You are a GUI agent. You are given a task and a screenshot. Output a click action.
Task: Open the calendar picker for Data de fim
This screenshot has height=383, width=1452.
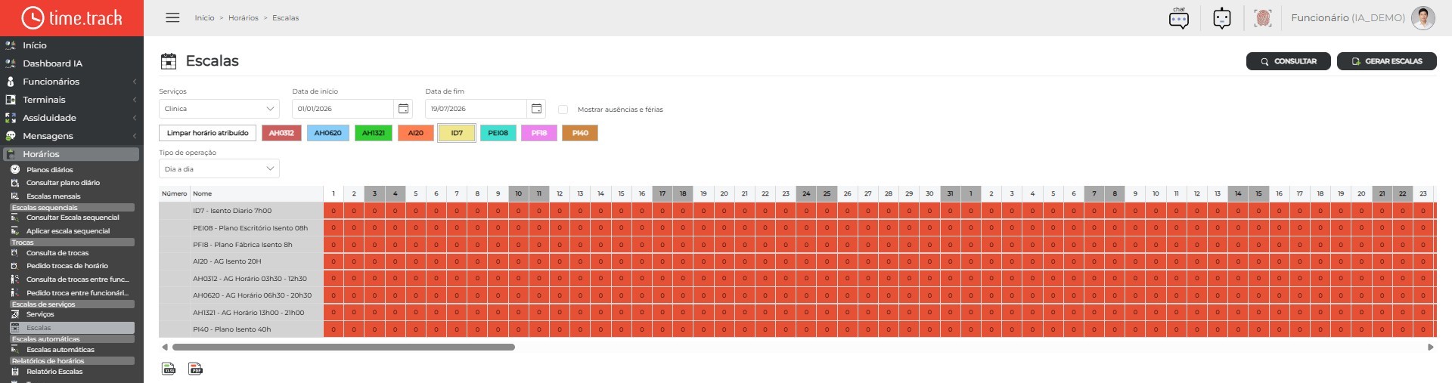point(537,109)
